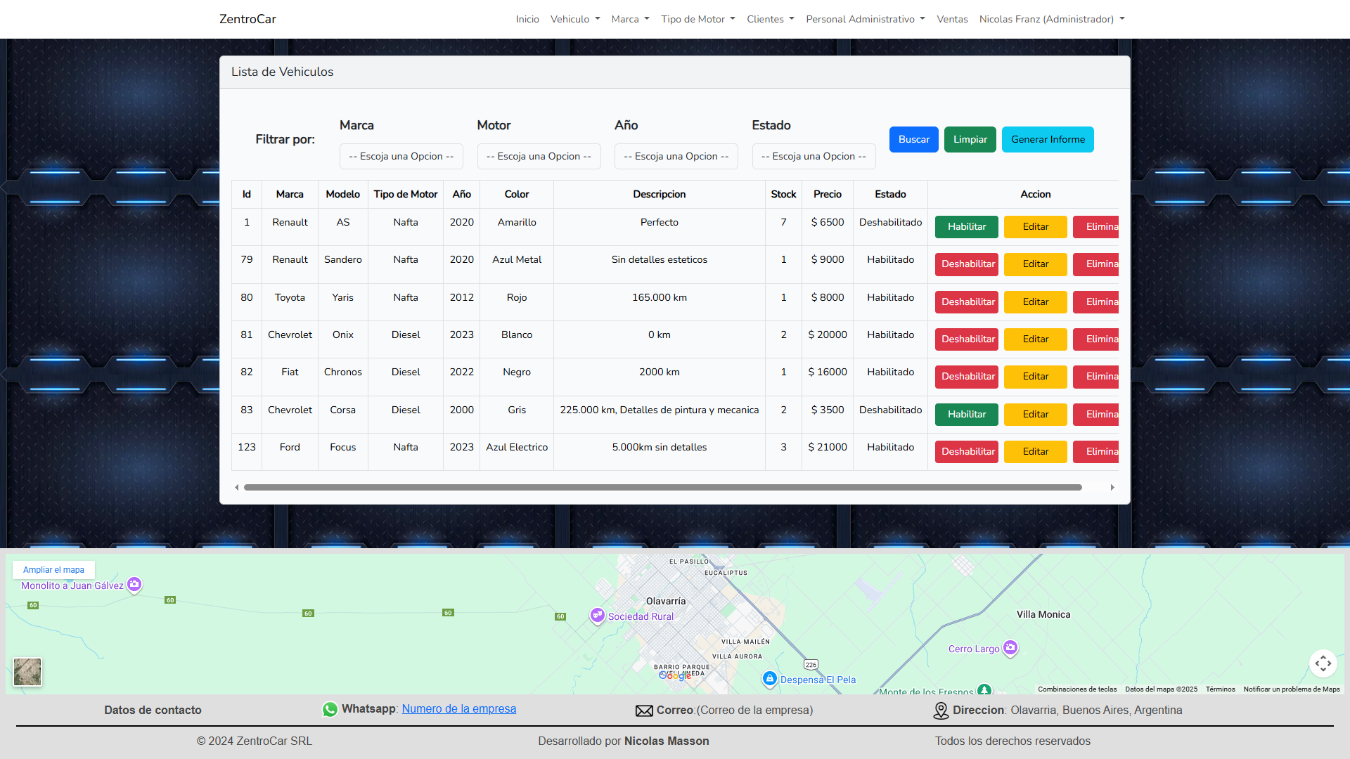Viewport: 1350px width, 759px height.
Task: Open the Vehiculo navigation menu
Action: 574,19
